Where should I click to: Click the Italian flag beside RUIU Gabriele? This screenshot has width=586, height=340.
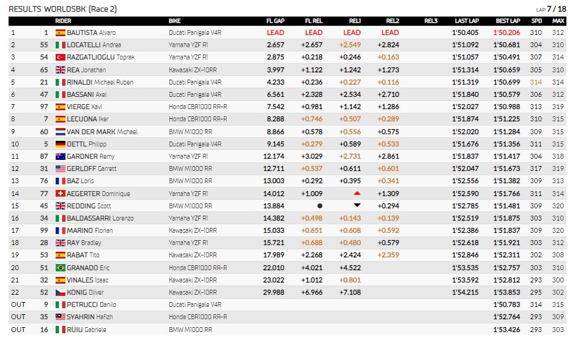(x=60, y=330)
